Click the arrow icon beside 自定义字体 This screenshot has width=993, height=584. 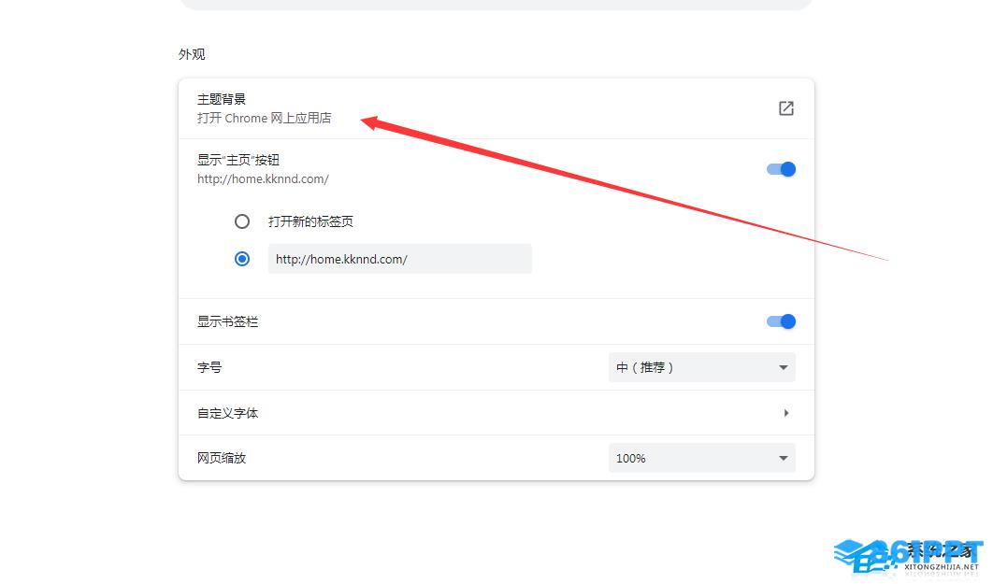[785, 413]
